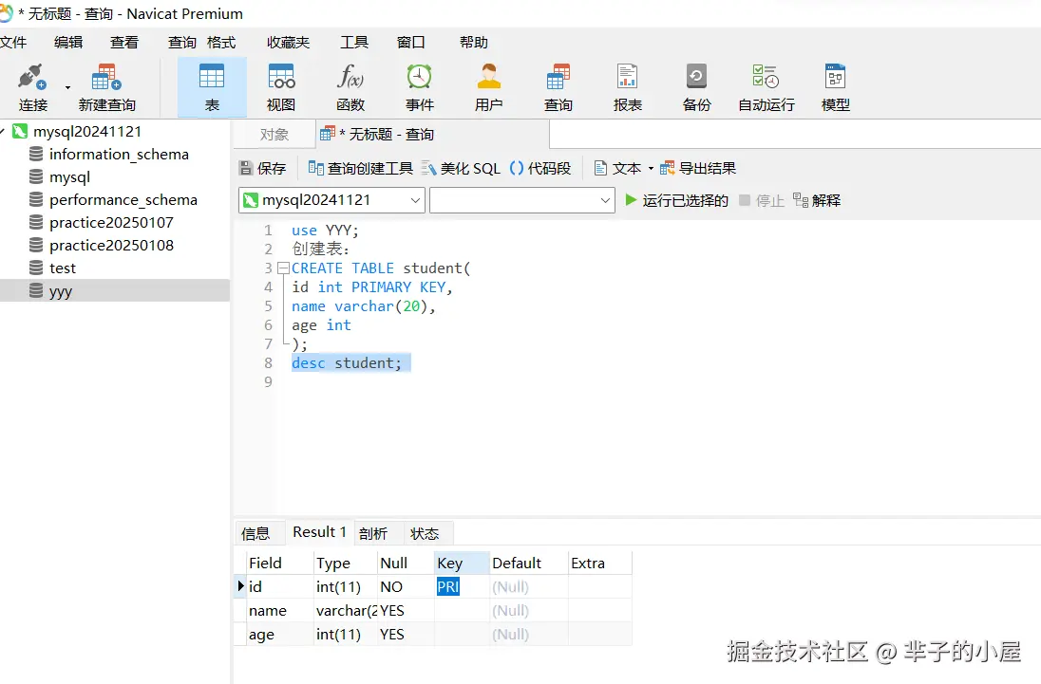This screenshot has height=684, width=1041.
Task: Collapse the CREATE TABLE code fold
Action: pyautogui.click(x=283, y=268)
